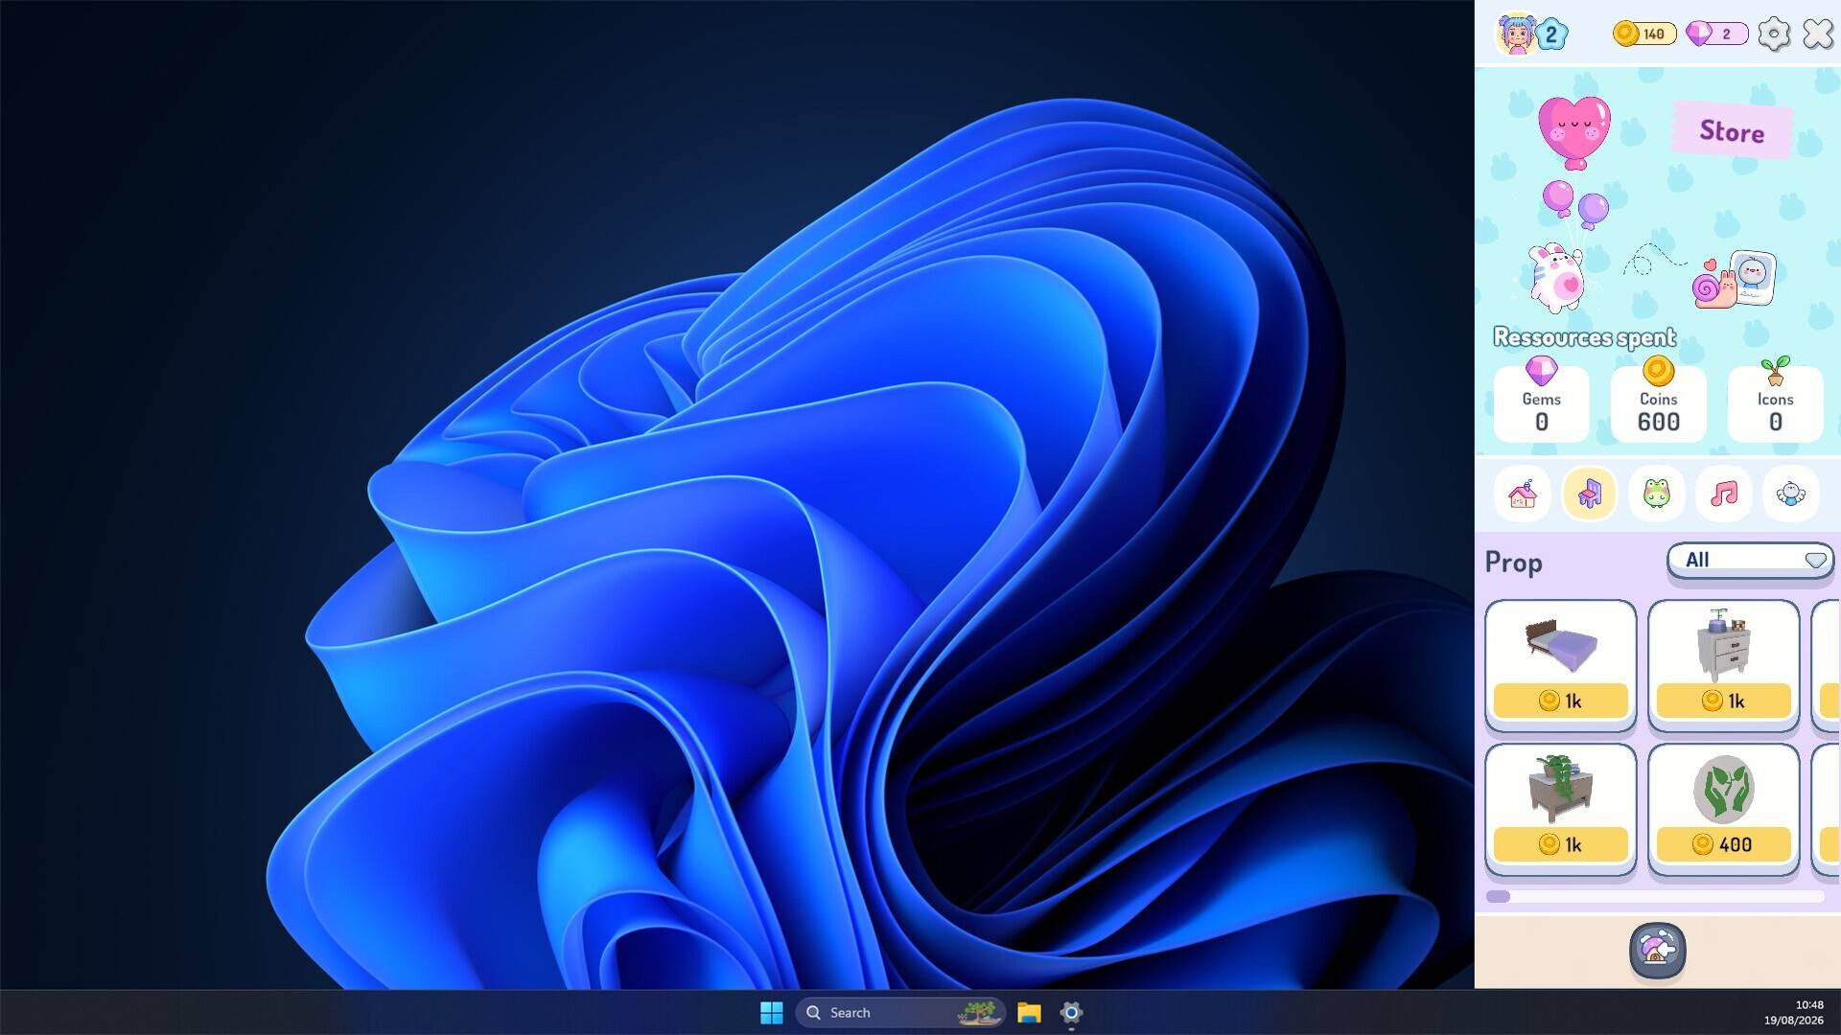Open the player avatar profile
Viewport: 1841px width, 1035px height.
pyautogui.click(x=1516, y=34)
